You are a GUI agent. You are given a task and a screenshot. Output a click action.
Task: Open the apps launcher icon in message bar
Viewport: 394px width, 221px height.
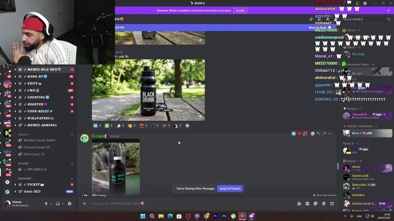[332, 204]
